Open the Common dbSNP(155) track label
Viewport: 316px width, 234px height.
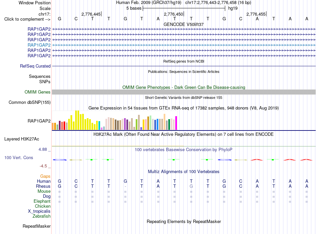[30, 102]
